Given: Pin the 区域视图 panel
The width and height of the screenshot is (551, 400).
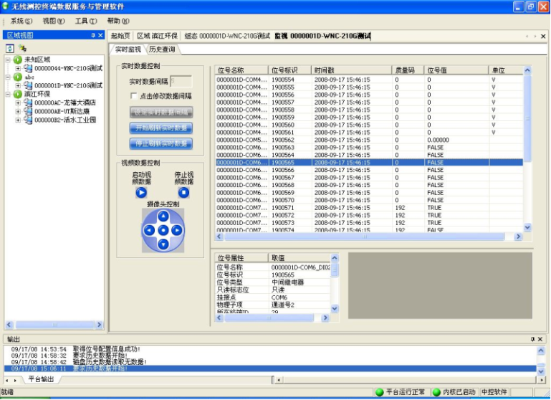Looking at the screenshot, I should click(x=93, y=35).
